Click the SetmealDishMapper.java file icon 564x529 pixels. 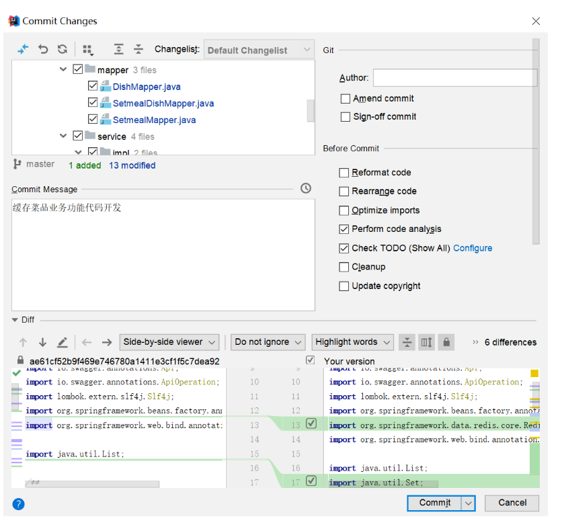pos(105,103)
